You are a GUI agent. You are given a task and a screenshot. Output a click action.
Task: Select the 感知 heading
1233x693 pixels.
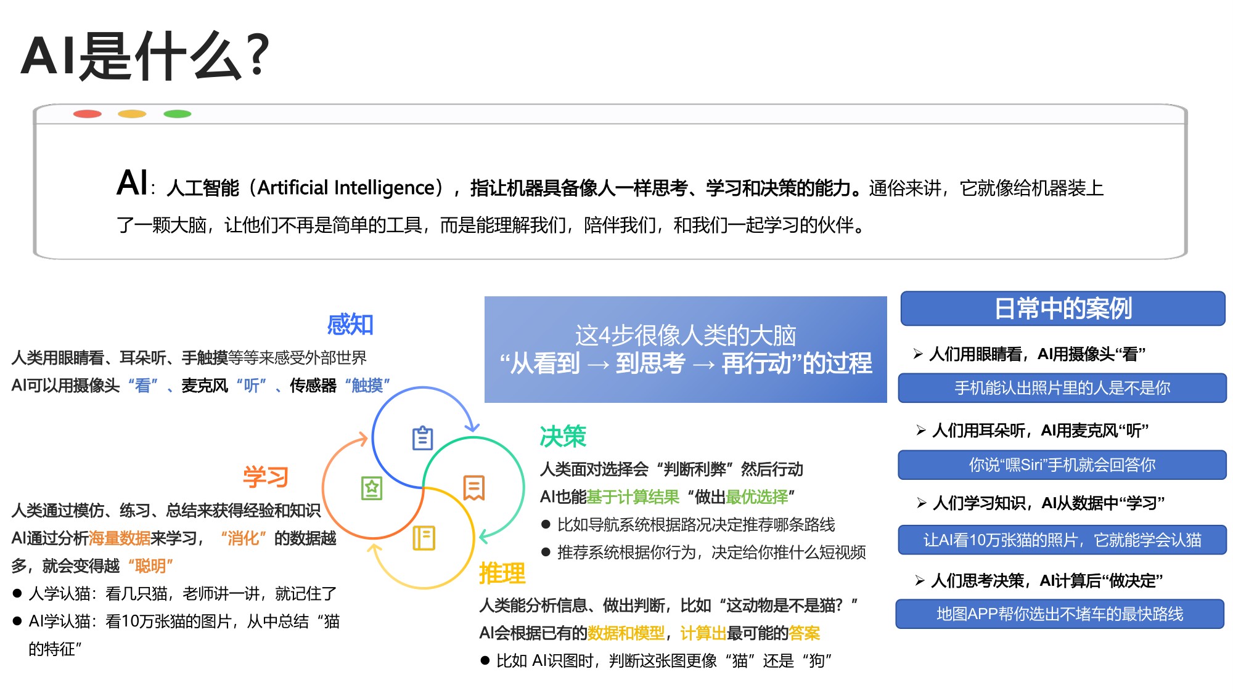[350, 325]
